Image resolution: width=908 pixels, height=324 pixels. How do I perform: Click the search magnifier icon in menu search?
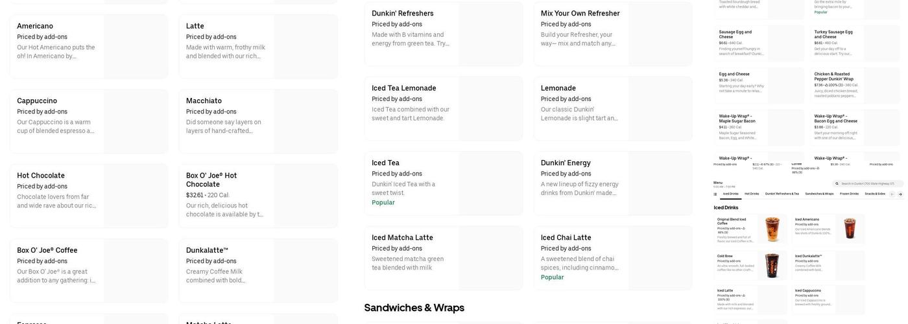pos(837,184)
